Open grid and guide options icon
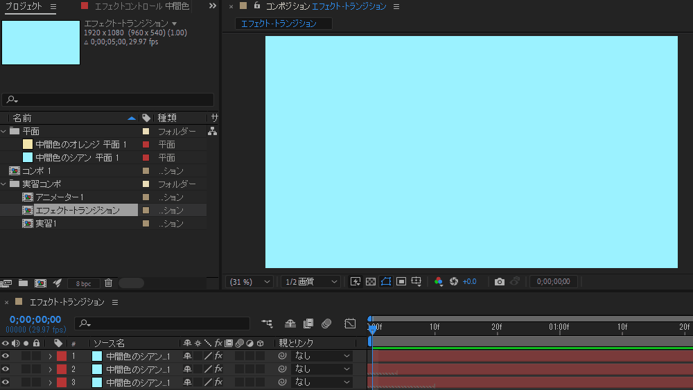 416,281
